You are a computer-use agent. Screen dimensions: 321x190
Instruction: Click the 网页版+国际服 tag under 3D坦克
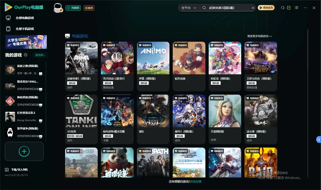click(75, 136)
